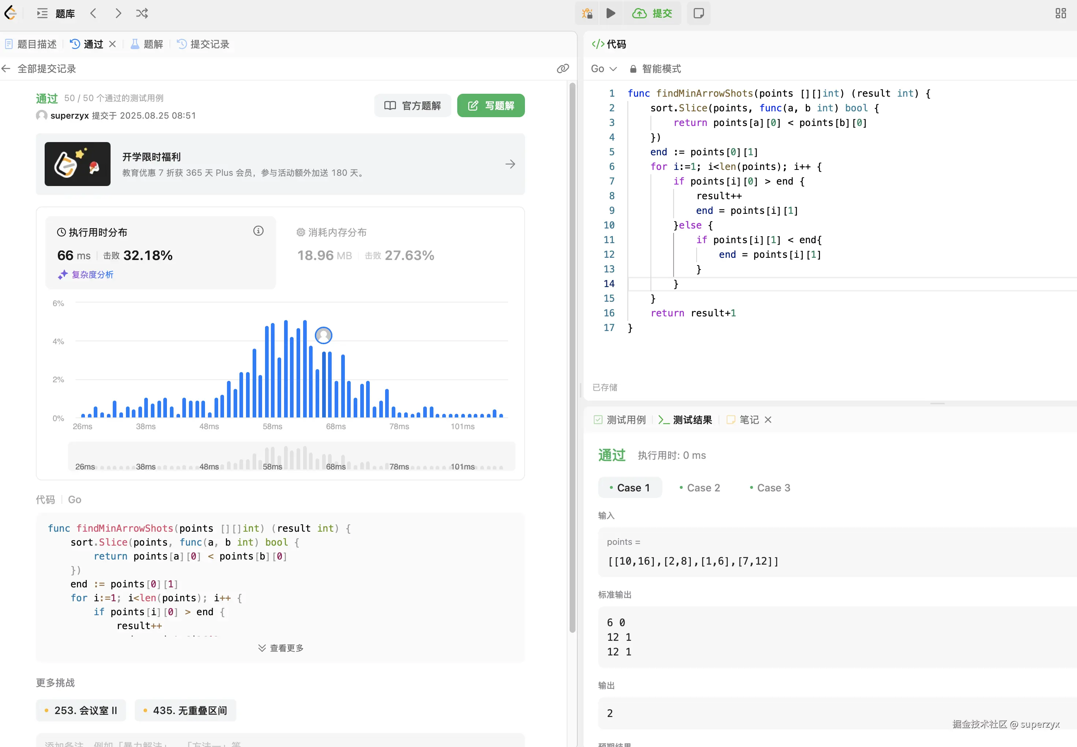Image resolution: width=1077 pixels, height=747 pixels.
Task: Select test Case 2
Action: point(700,488)
